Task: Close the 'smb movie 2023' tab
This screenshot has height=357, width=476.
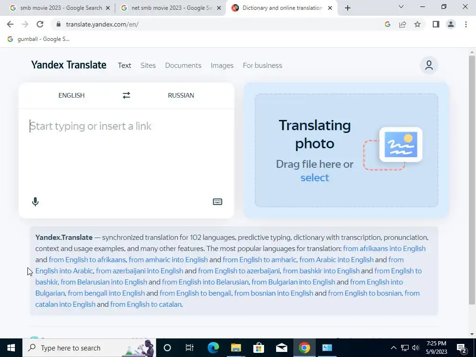Action: click(x=108, y=8)
